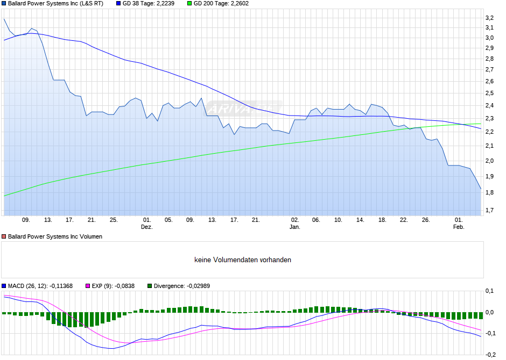This screenshot has height=360, width=506.
Task: Click the Ballard Power Systems Inc Volumen label
Action: point(55,236)
